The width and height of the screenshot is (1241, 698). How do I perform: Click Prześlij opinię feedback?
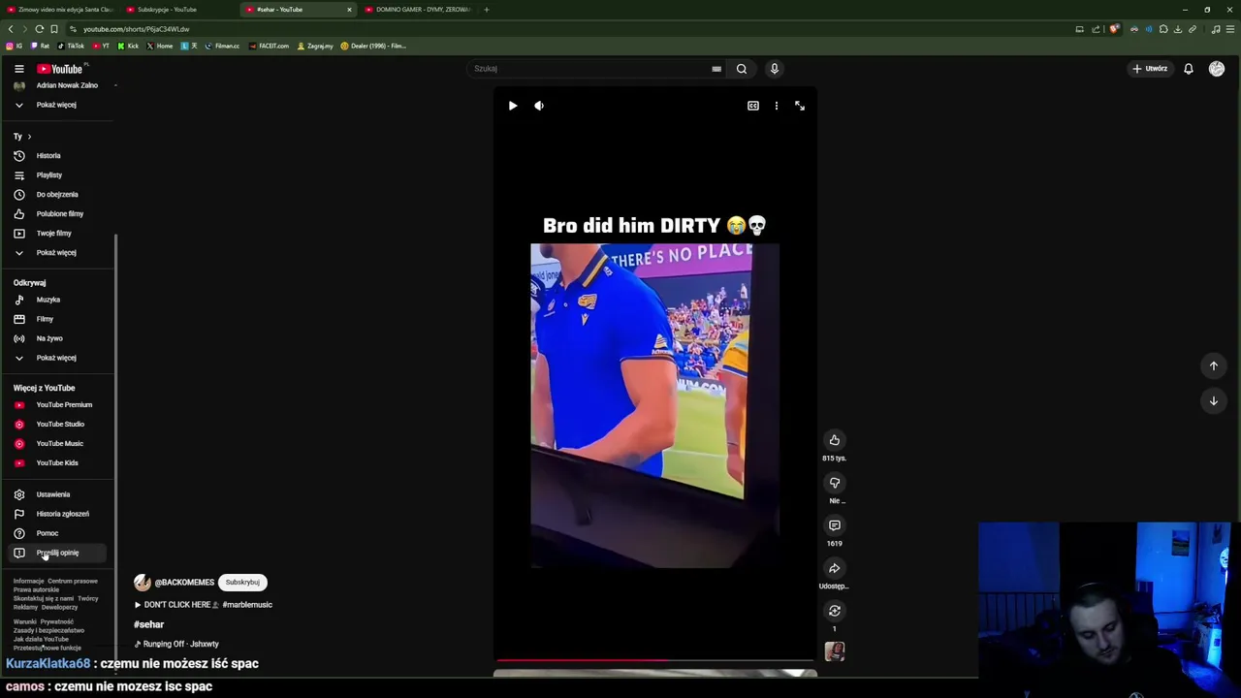(x=56, y=553)
